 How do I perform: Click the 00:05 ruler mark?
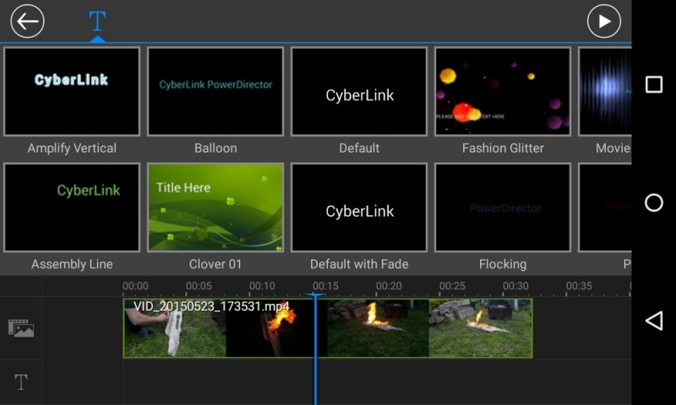(x=199, y=286)
